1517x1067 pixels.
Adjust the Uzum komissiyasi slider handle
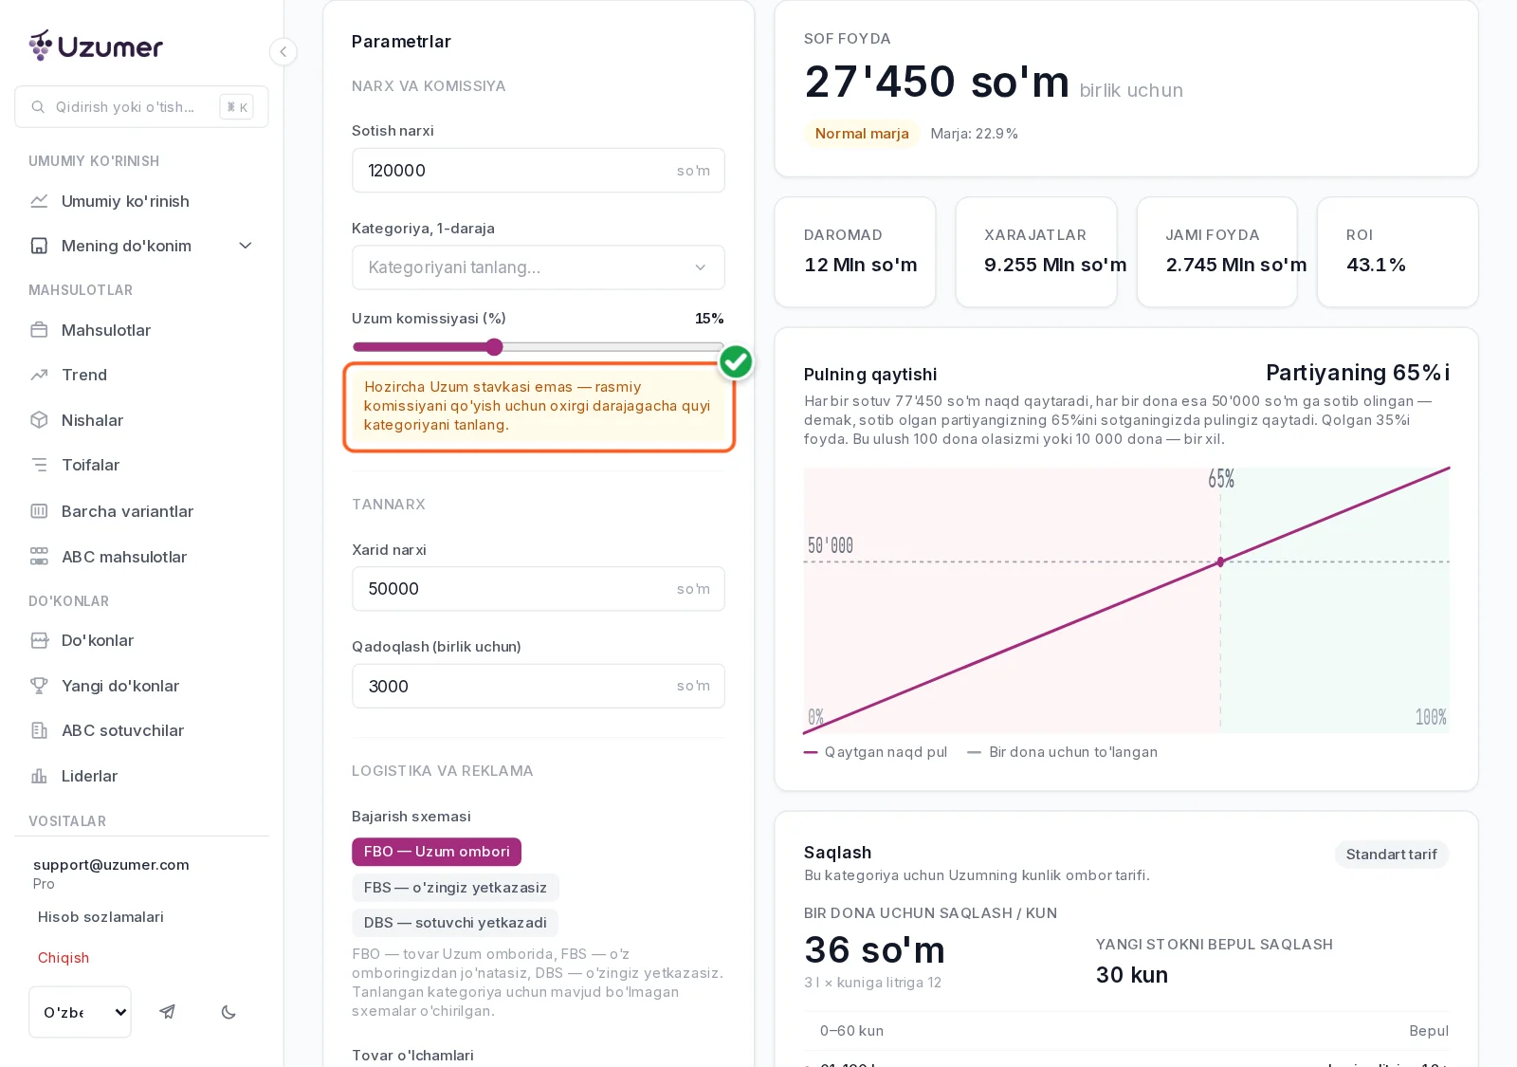pos(494,347)
